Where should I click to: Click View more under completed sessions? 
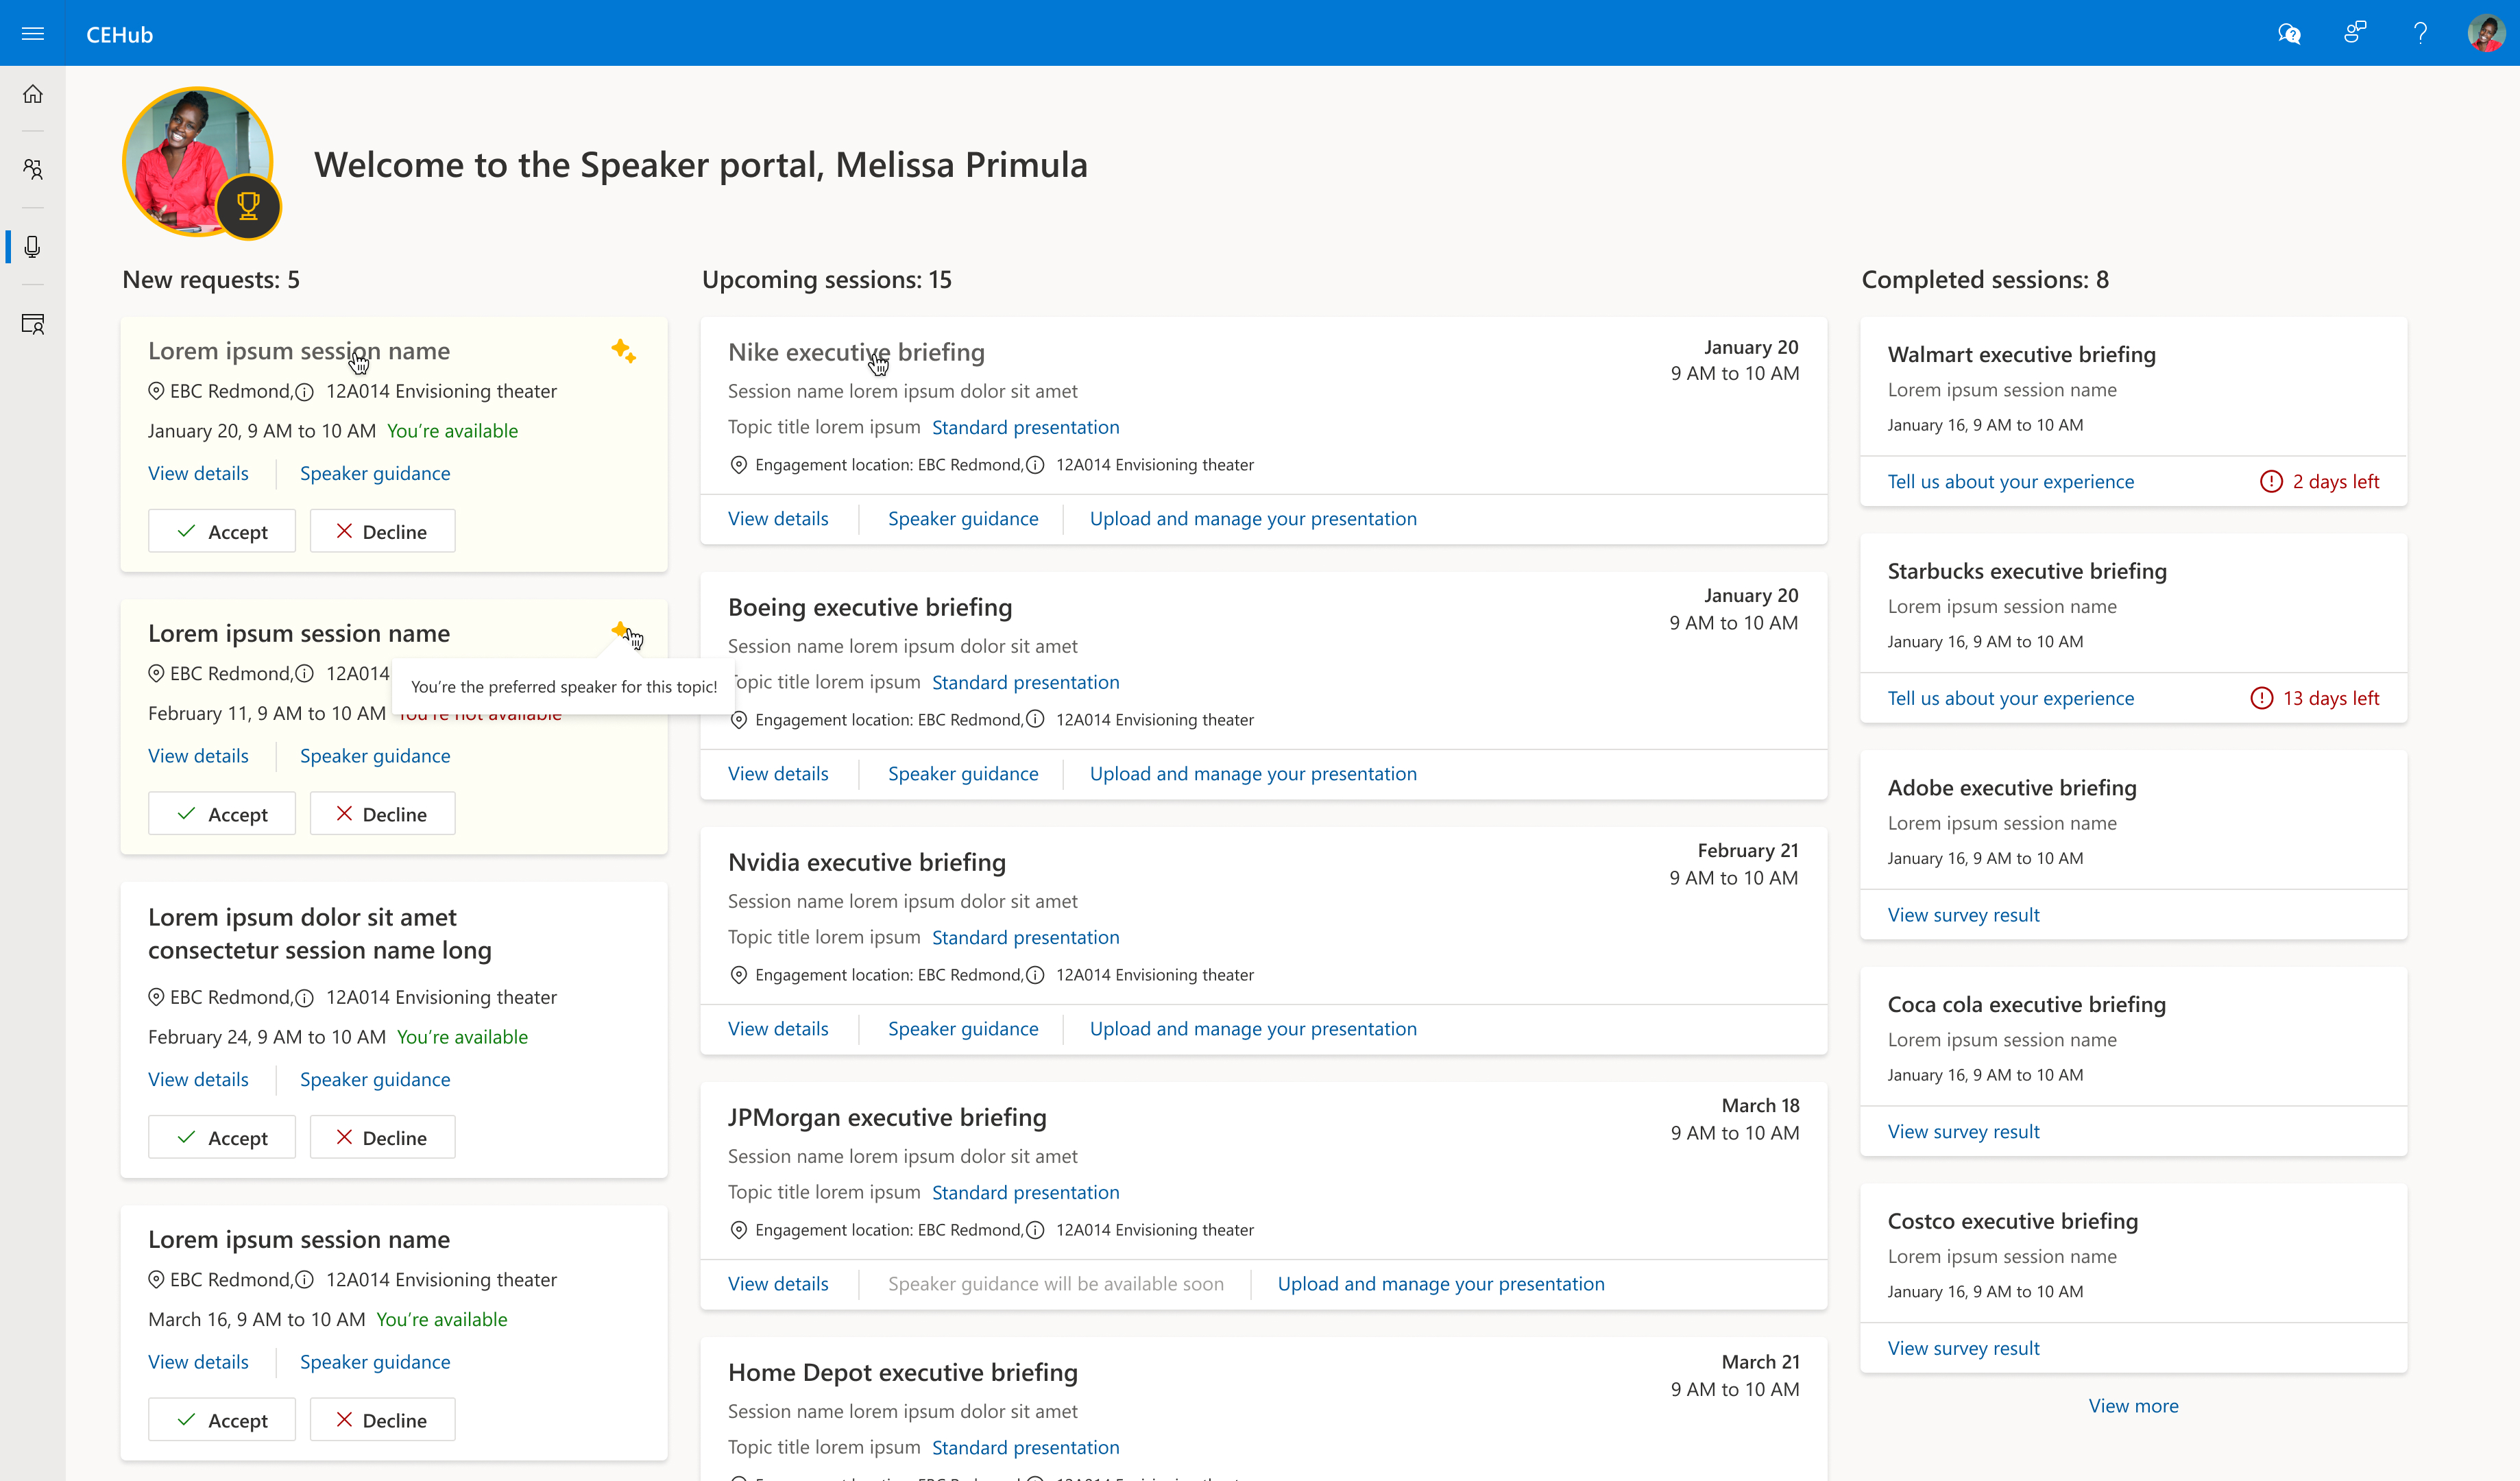[2133, 1405]
